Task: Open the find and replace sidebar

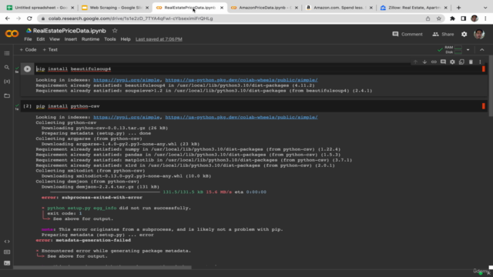Action: coord(7,67)
